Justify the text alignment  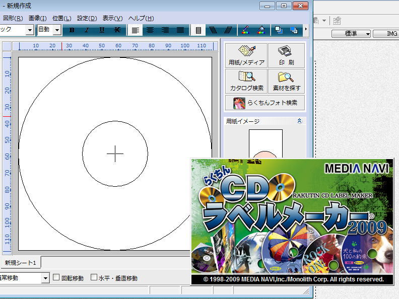pos(180,30)
